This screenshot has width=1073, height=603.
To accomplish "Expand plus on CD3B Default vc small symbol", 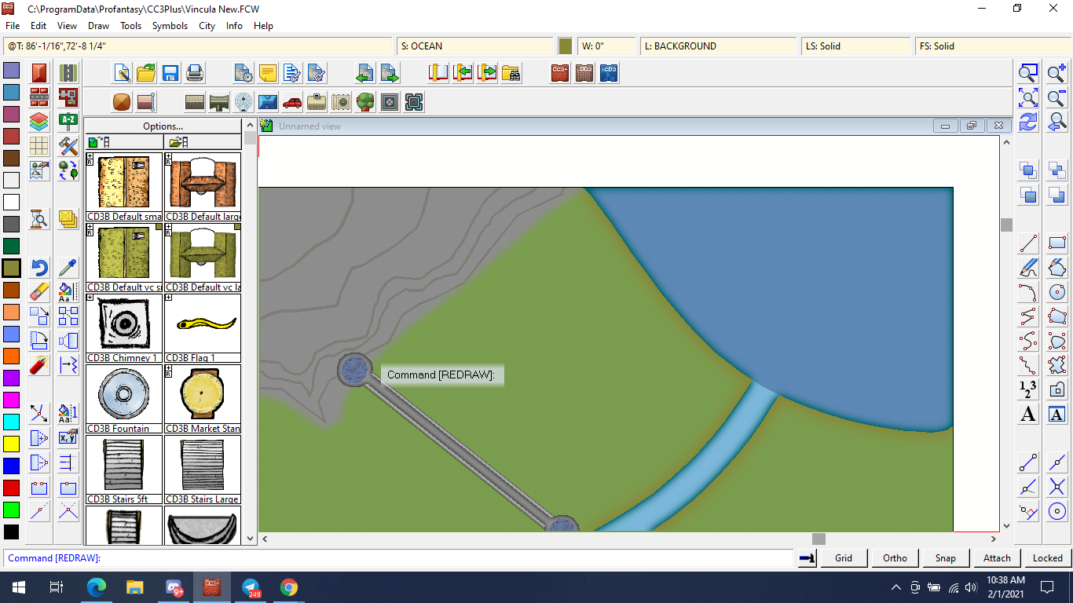I will tap(90, 227).
